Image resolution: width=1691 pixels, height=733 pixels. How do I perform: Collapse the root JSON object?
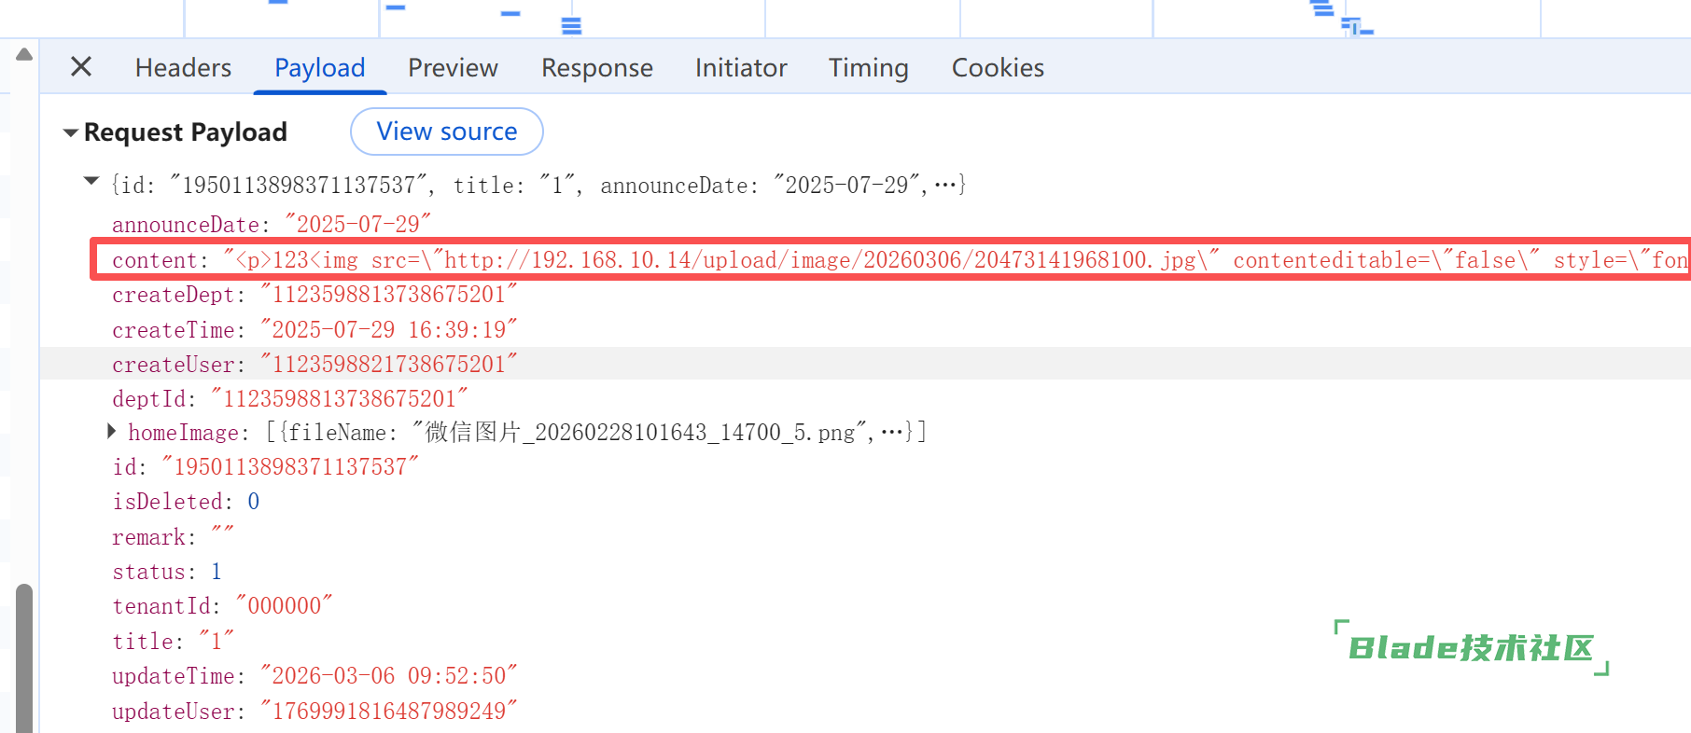91,182
